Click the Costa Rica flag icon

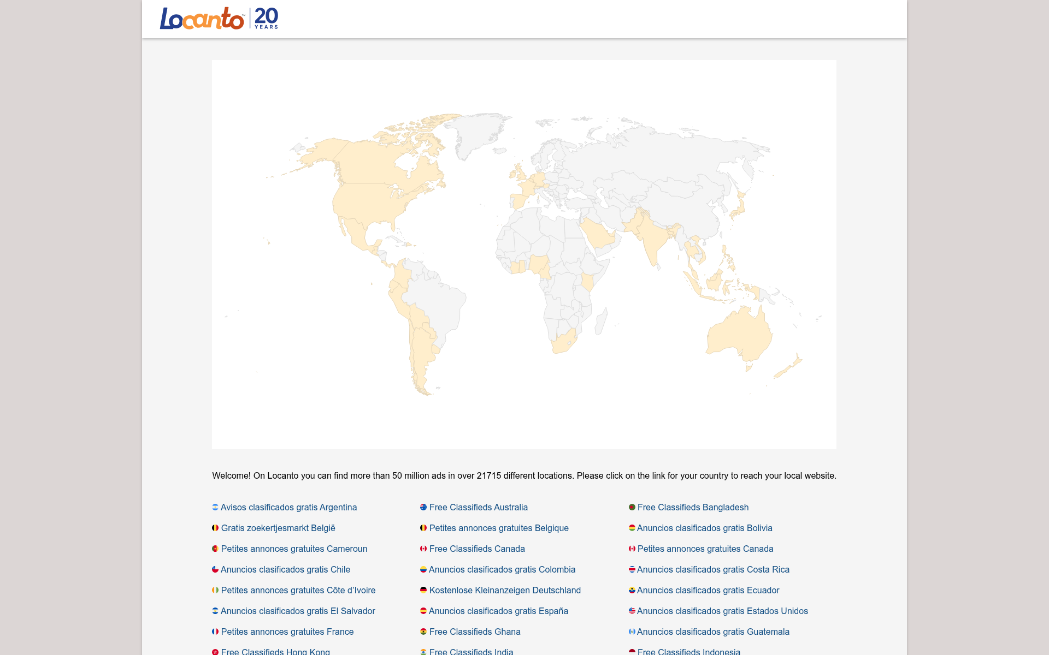(x=632, y=569)
